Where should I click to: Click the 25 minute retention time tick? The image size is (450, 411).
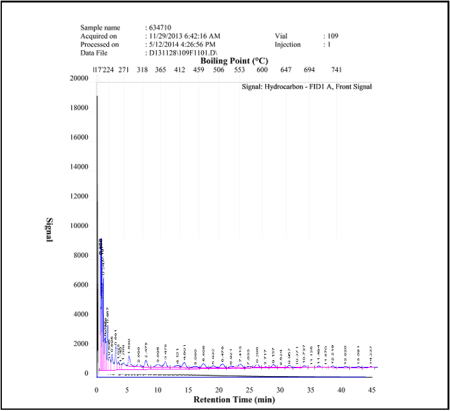[249, 390]
